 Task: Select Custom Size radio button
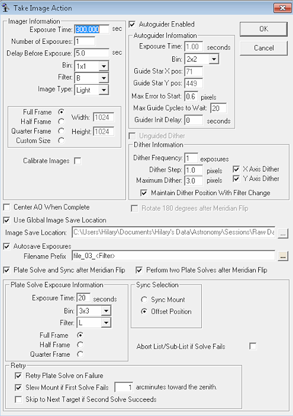tap(61, 140)
